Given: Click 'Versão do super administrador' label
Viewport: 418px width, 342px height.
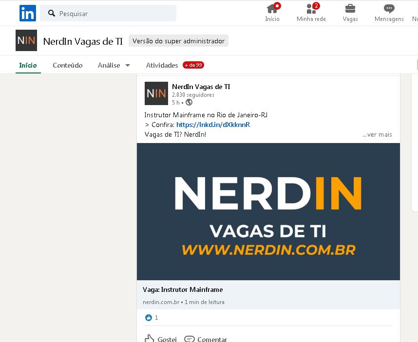Looking at the screenshot, I should (178, 41).
